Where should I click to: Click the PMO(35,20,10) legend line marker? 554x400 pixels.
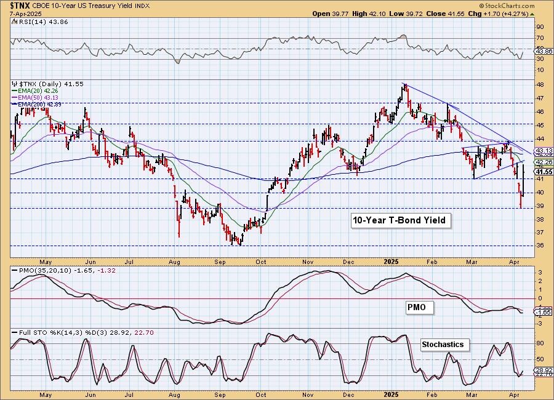pyautogui.click(x=15, y=270)
